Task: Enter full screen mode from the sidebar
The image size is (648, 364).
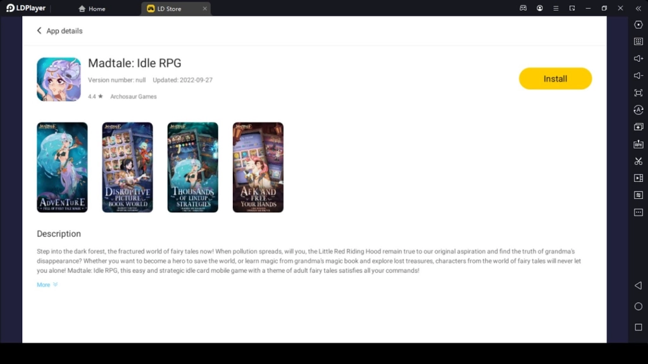Action: pos(639,92)
